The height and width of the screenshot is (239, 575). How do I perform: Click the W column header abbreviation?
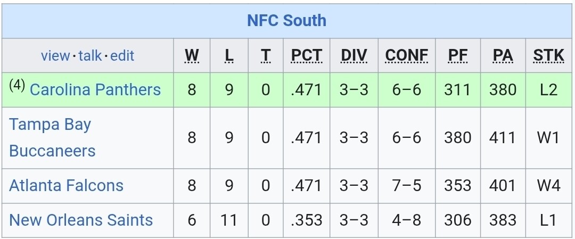pyautogui.click(x=192, y=55)
